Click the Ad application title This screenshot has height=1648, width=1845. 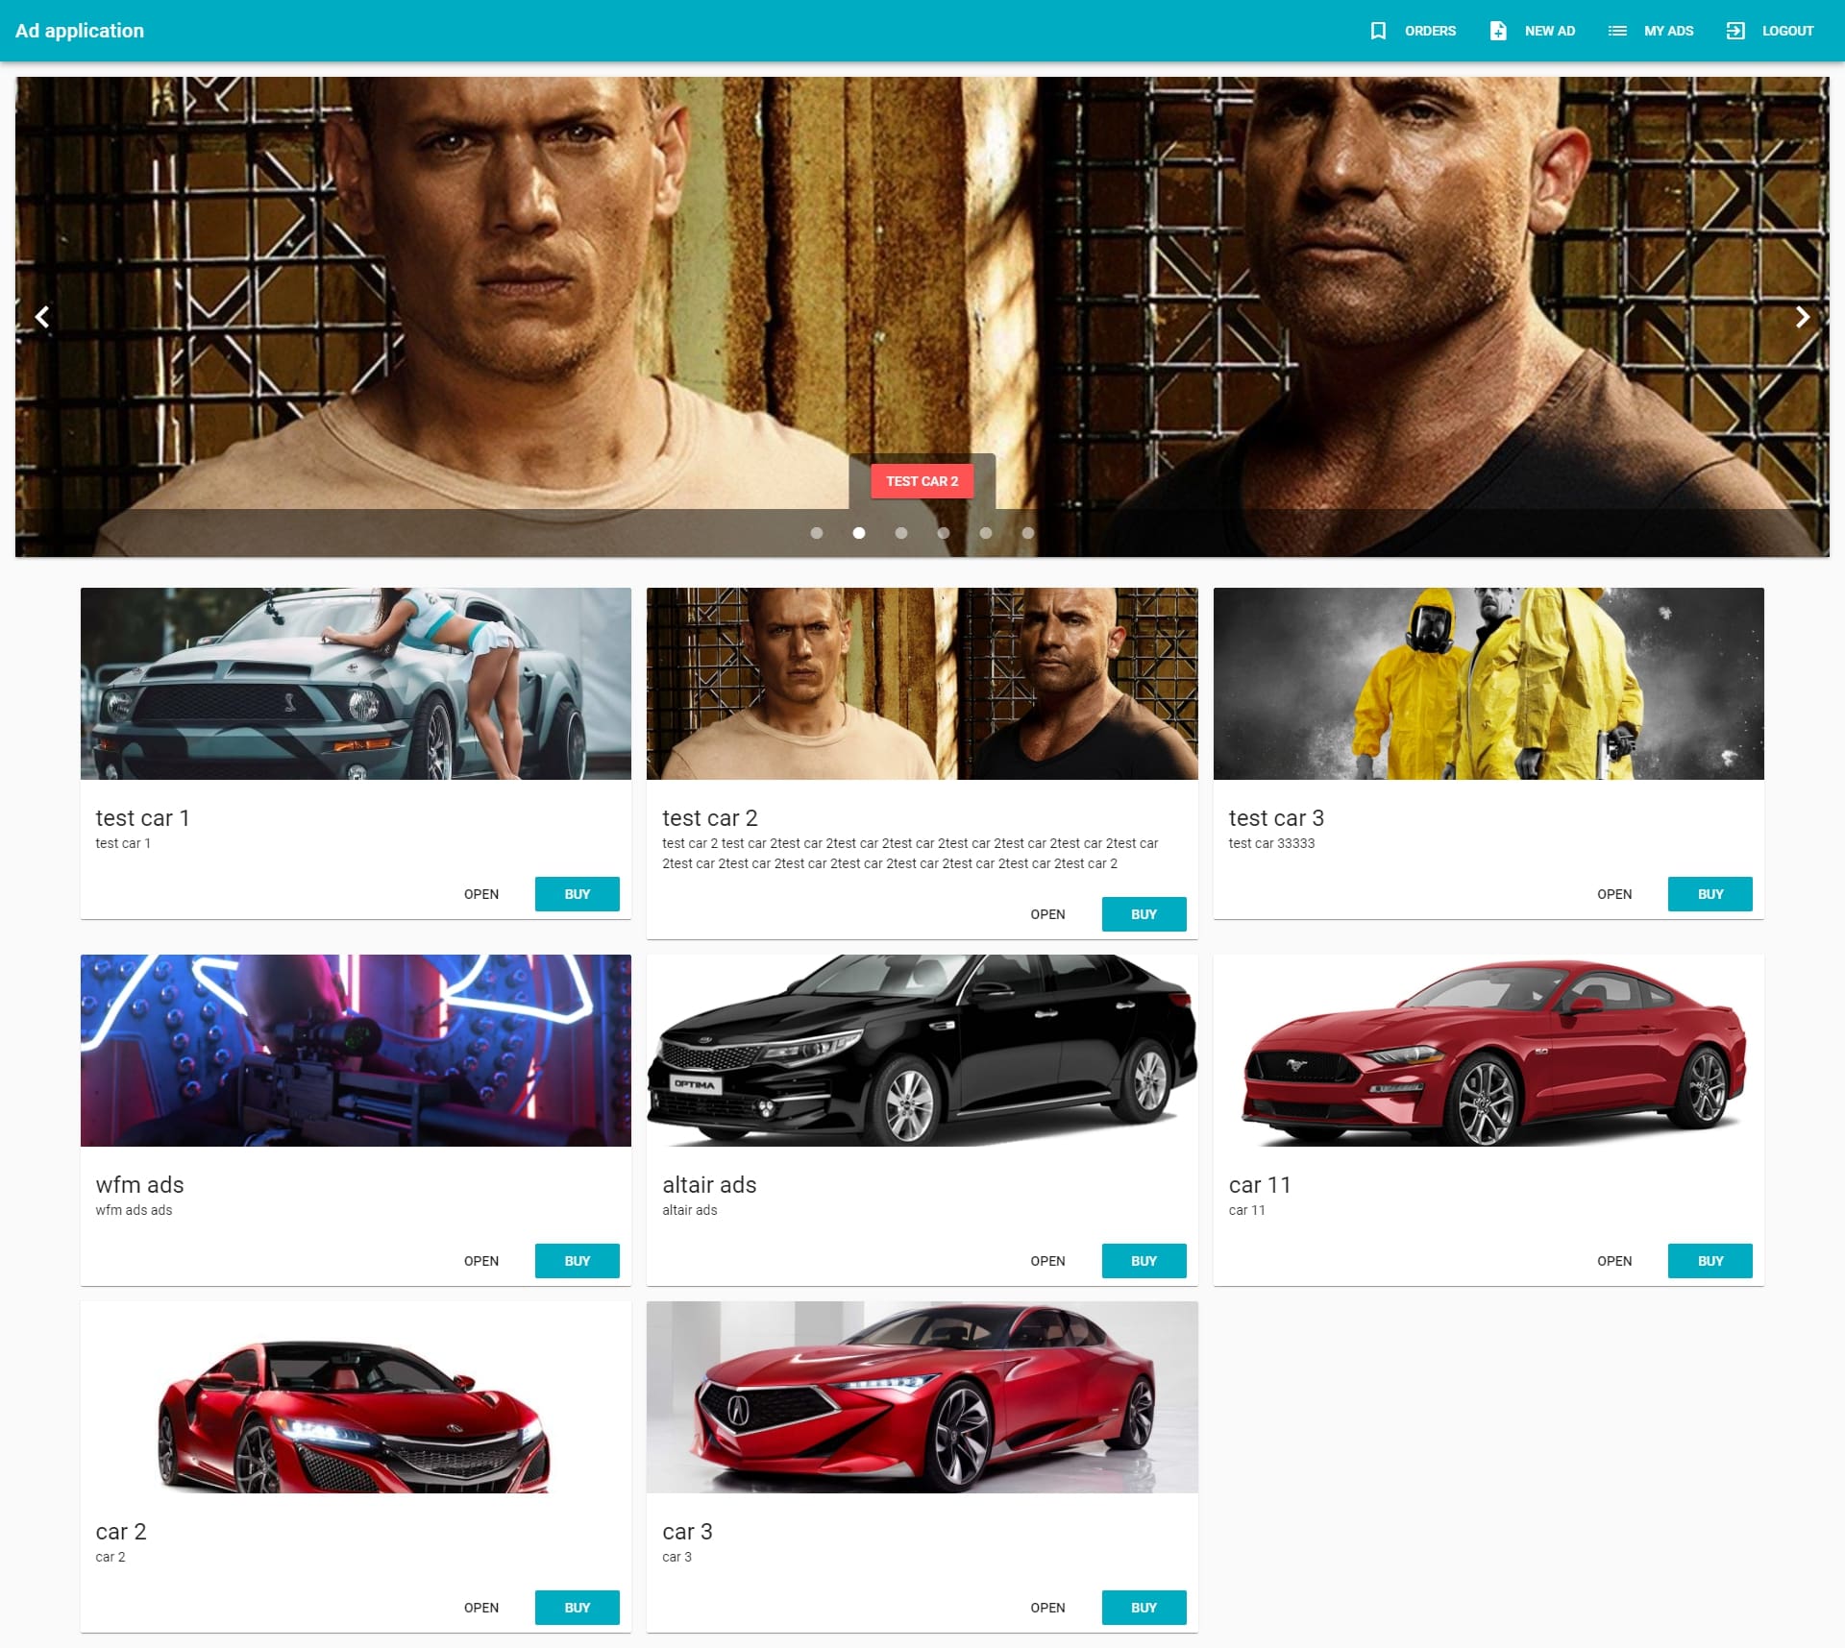(x=80, y=31)
